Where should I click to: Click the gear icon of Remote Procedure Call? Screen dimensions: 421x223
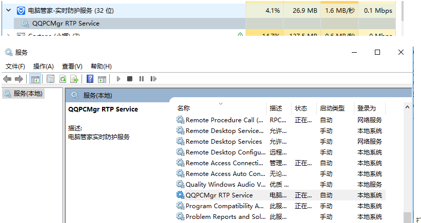[x=180, y=120]
